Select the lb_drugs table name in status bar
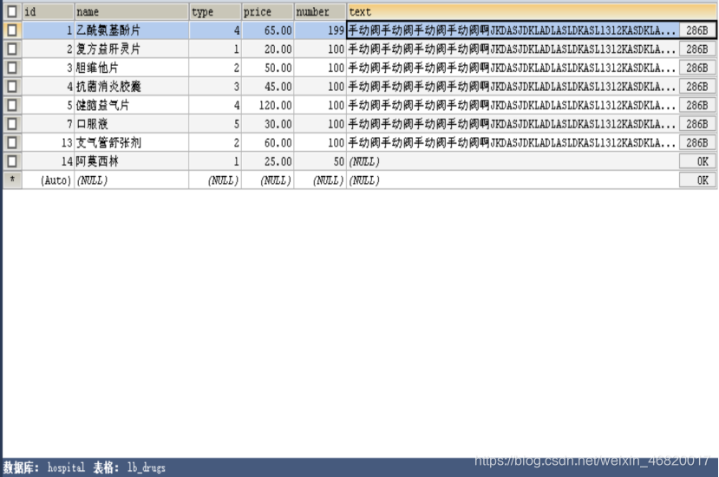This screenshot has width=719, height=477. tap(146, 467)
